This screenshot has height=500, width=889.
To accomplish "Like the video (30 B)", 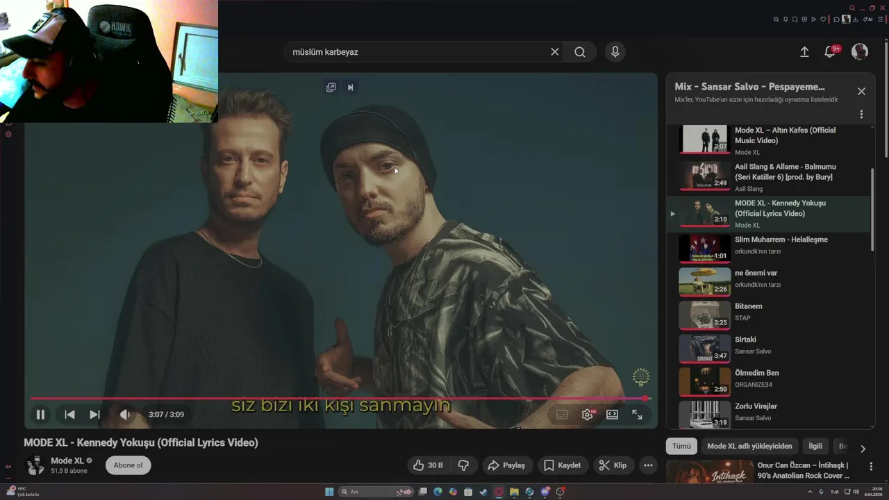I will 428,465.
